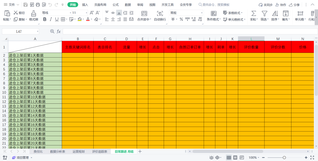Click the zoom out minus button
This screenshot has height=161, width=318.
point(264,157)
